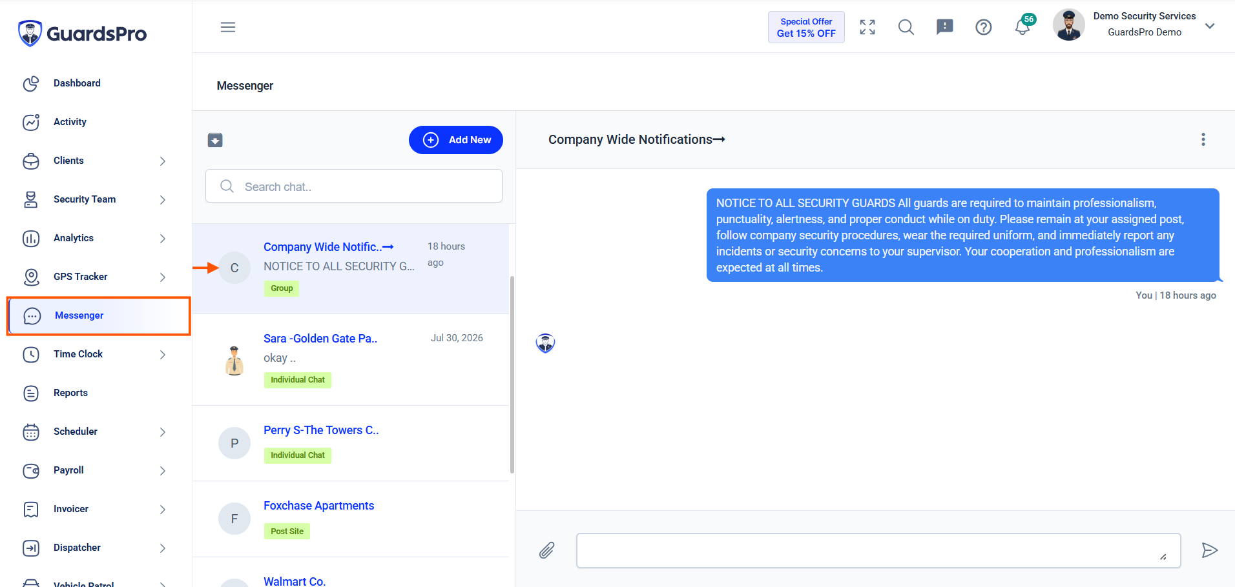This screenshot has height=587, width=1235.
Task: Click the Individual Chat tag under Perry S
Action: click(x=298, y=455)
